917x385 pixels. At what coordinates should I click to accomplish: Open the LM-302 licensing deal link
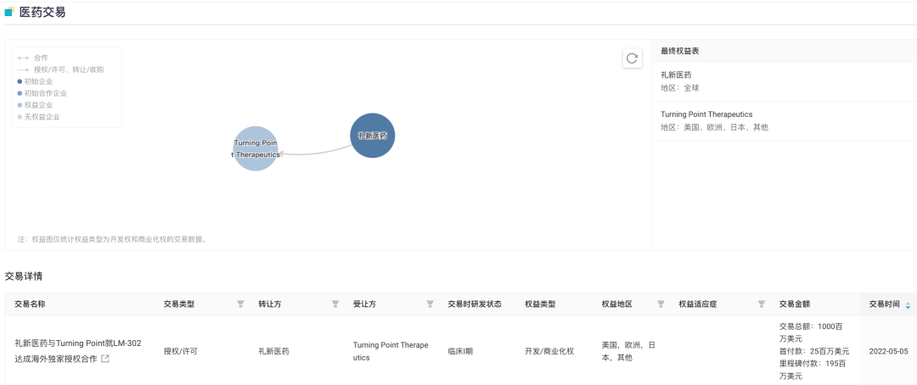coord(78,350)
